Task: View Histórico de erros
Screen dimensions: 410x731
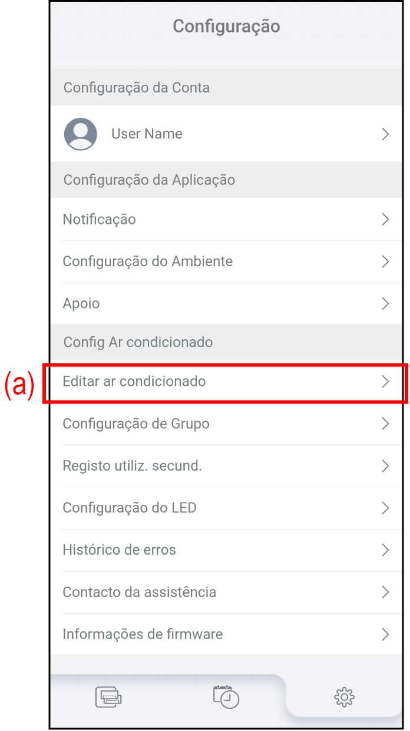Action: pyautogui.click(x=120, y=550)
